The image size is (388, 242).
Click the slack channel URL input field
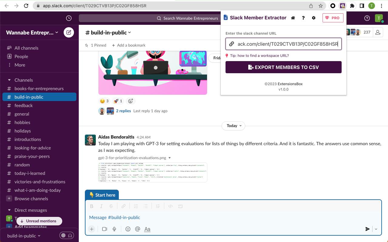(283, 44)
